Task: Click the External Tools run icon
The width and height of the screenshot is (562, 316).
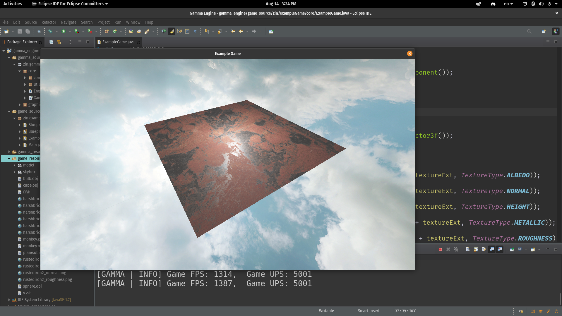Action: pos(90,32)
